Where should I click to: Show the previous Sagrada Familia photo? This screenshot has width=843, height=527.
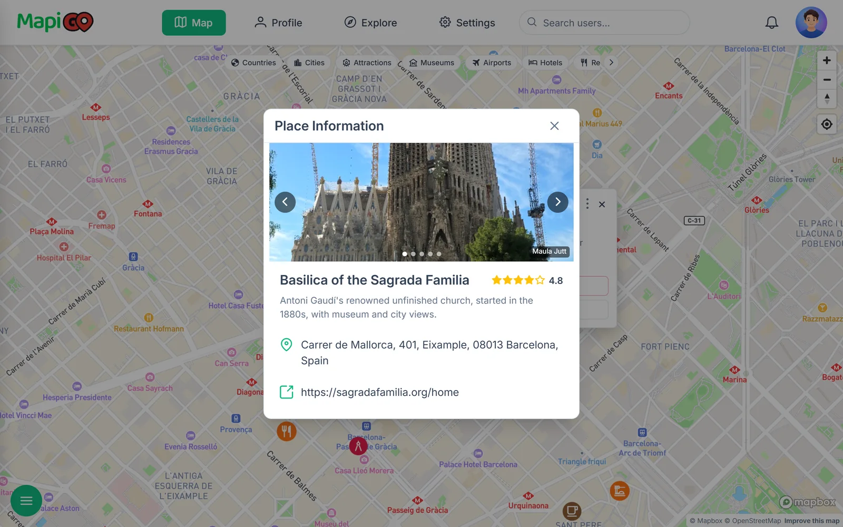pyautogui.click(x=285, y=202)
